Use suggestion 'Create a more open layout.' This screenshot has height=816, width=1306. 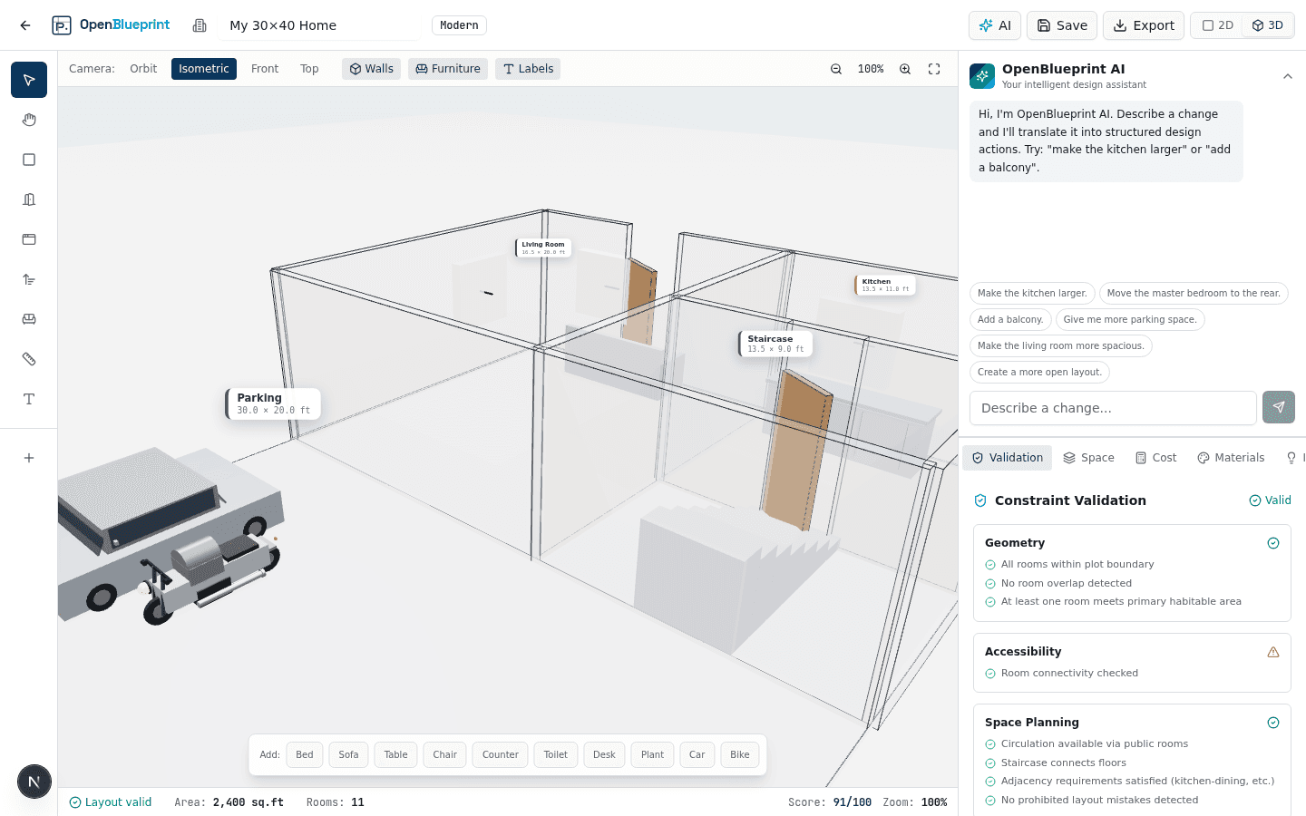pyautogui.click(x=1039, y=372)
